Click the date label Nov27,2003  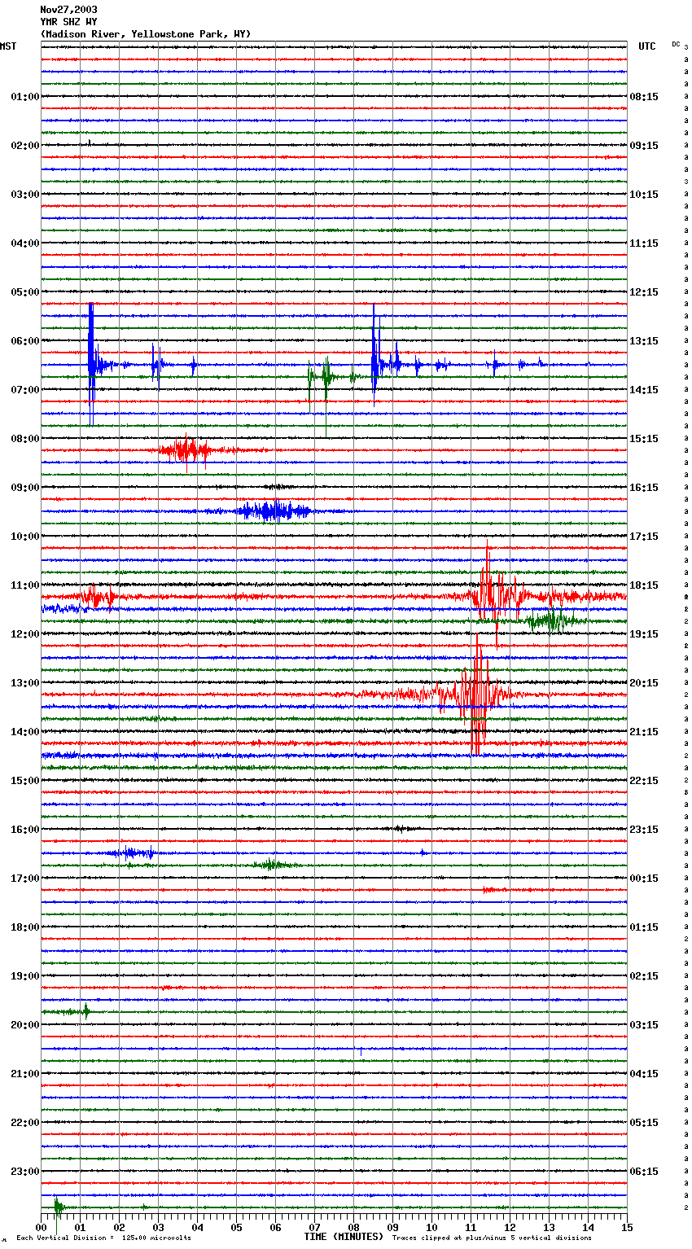pyautogui.click(x=68, y=10)
